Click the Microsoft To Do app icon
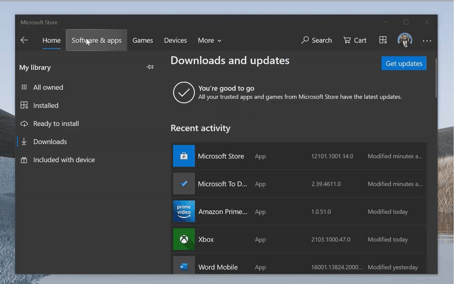Image resolution: width=454 pixels, height=284 pixels. click(184, 183)
